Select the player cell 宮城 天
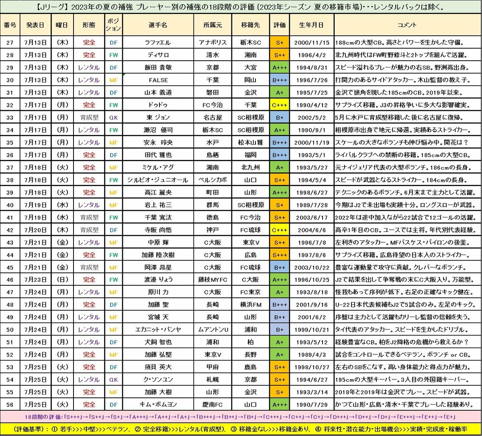This screenshot has width=482, height=436. (157, 317)
